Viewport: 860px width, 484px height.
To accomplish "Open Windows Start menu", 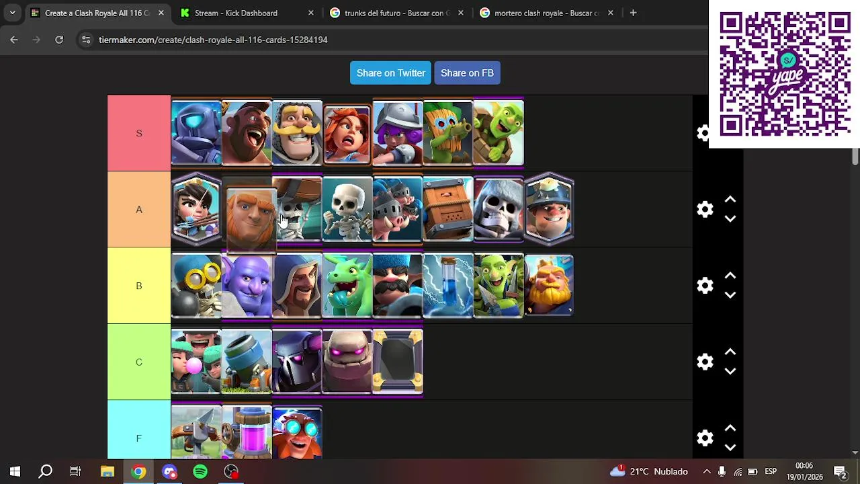I will coord(15,471).
